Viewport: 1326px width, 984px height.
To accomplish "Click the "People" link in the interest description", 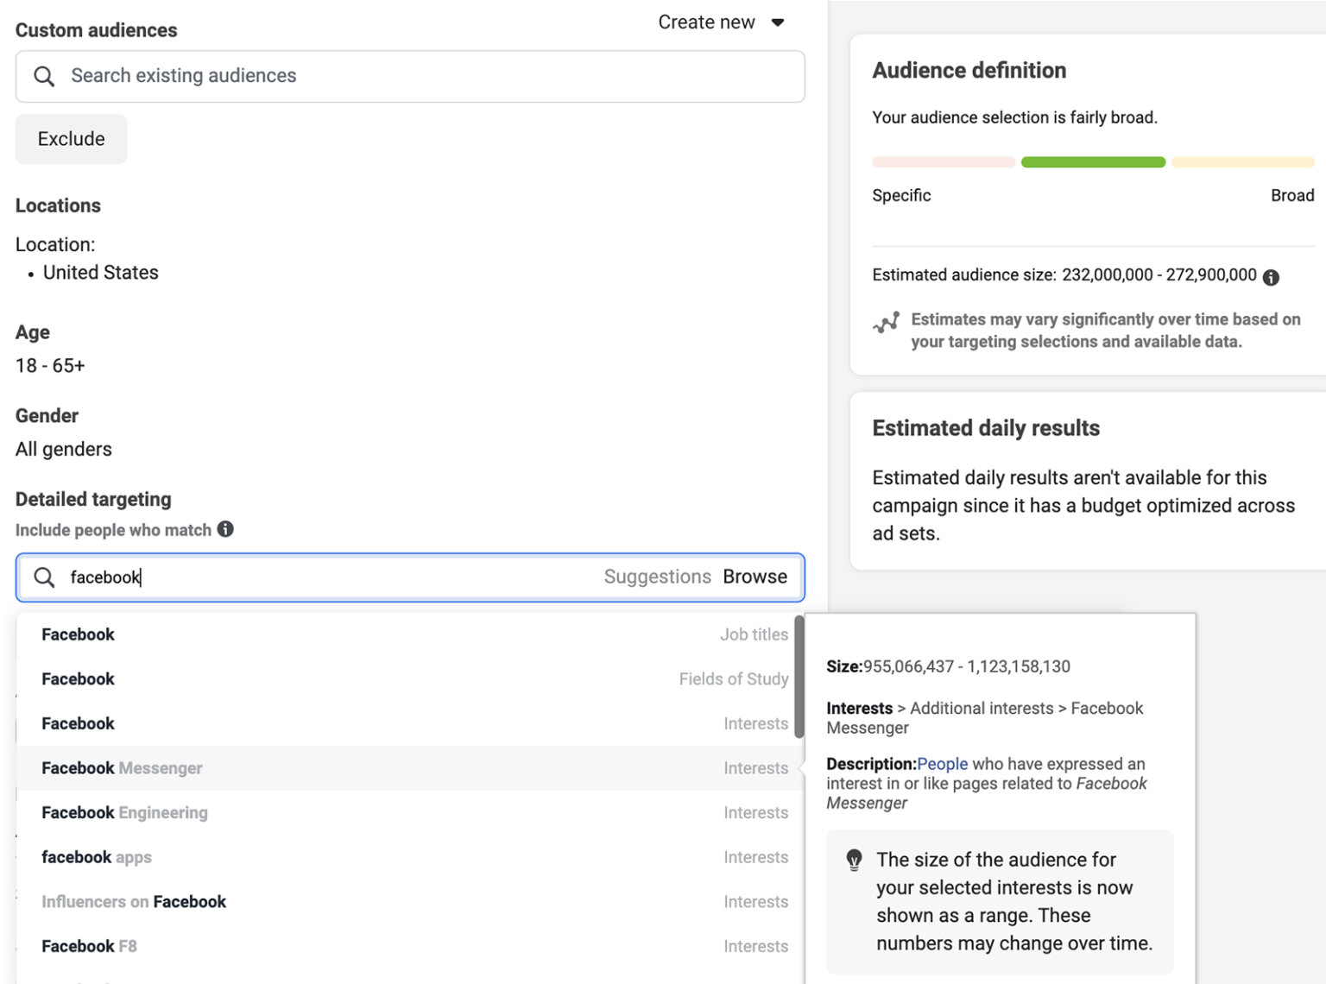I will tap(943, 764).
